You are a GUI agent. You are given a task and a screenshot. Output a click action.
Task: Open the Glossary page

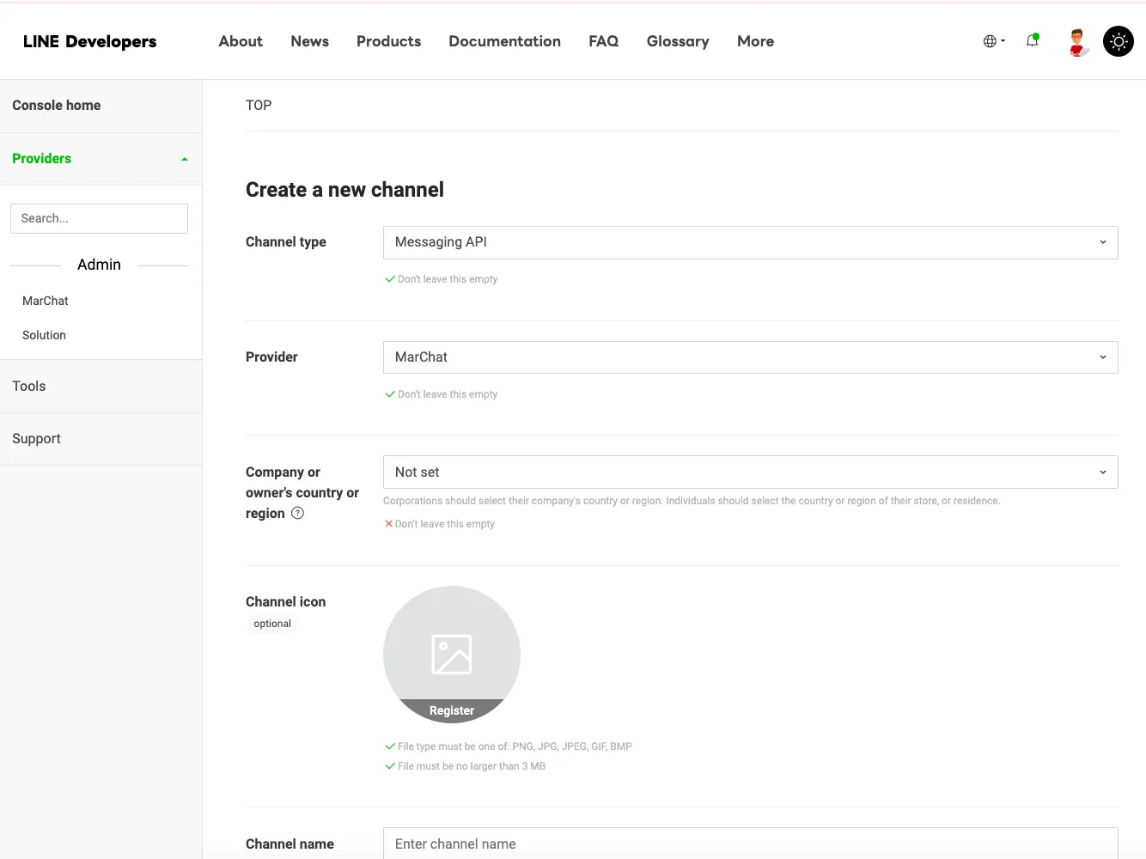click(678, 41)
